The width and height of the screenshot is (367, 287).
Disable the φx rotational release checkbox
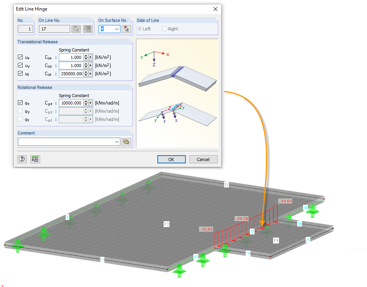pyautogui.click(x=20, y=103)
